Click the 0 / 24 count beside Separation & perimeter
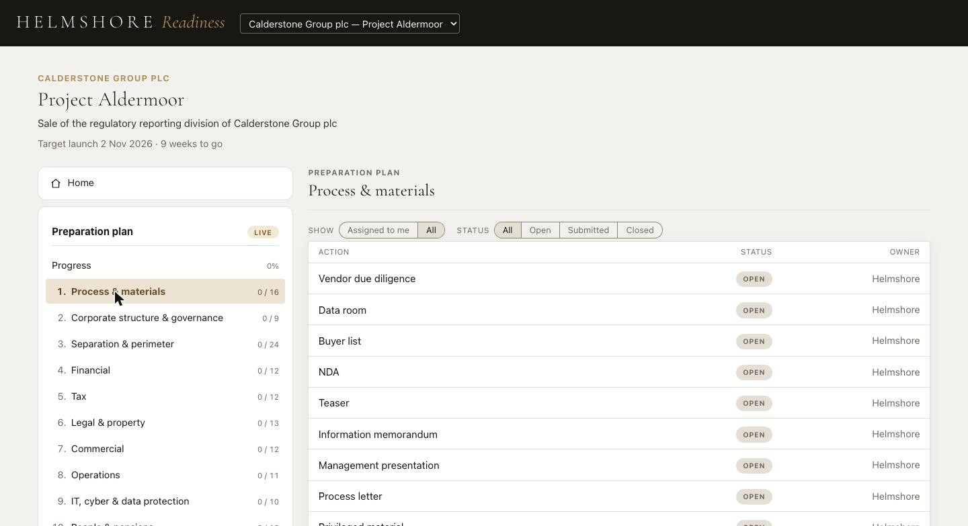The image size is (968, 526). (268, 345)
